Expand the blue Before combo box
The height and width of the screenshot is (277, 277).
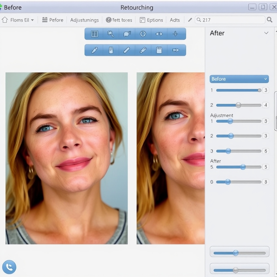click(x=239, y=79)
